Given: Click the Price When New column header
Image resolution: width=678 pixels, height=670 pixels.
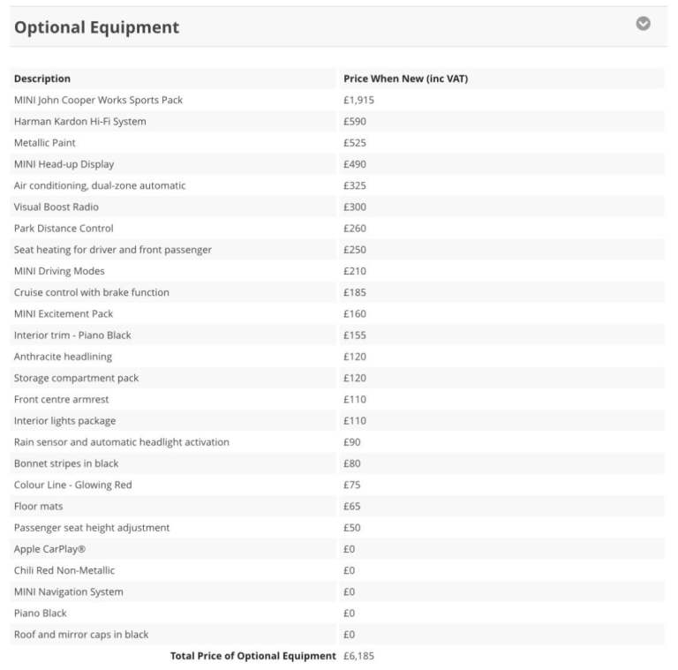Looking at the screenshot, I should click(x=405, y=79).
